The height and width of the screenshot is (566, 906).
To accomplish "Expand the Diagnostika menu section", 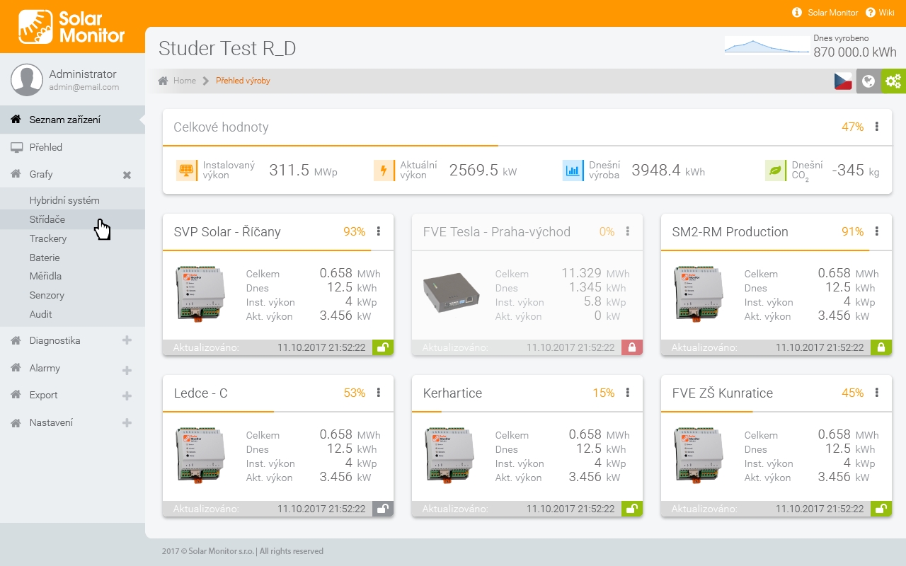I will 127,340.
